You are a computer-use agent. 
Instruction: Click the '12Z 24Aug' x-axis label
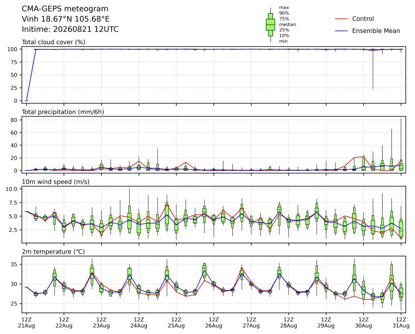[x=138, y=323]
